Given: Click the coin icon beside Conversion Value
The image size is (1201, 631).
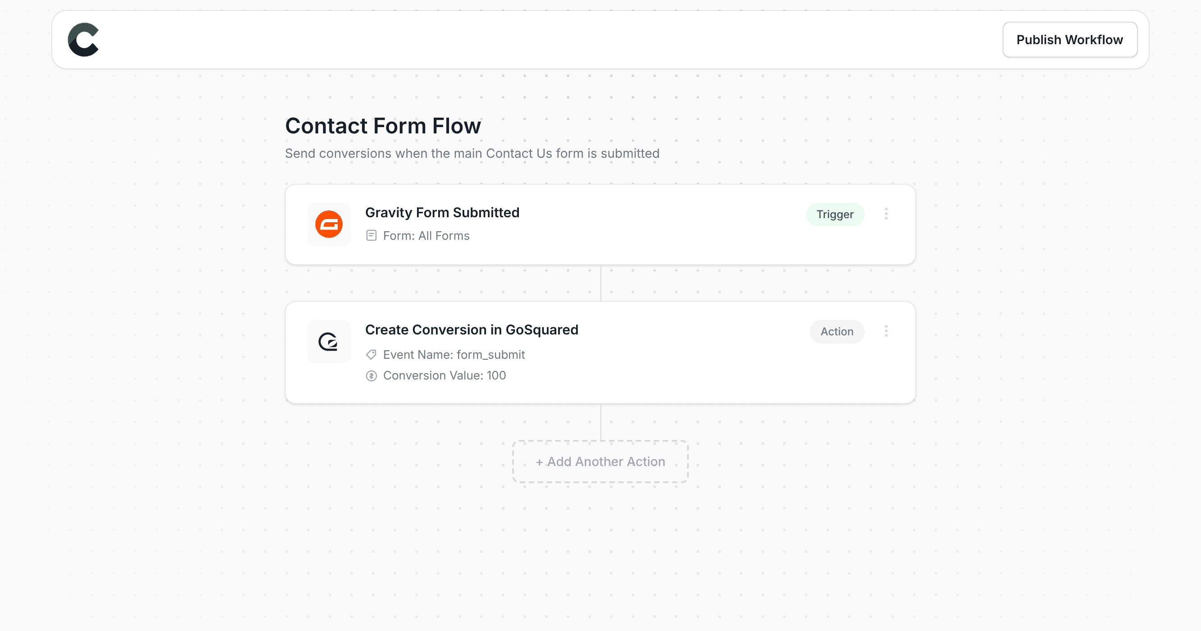Looking at the screenshot, I should pyautogui.click(x=371, y=375).
